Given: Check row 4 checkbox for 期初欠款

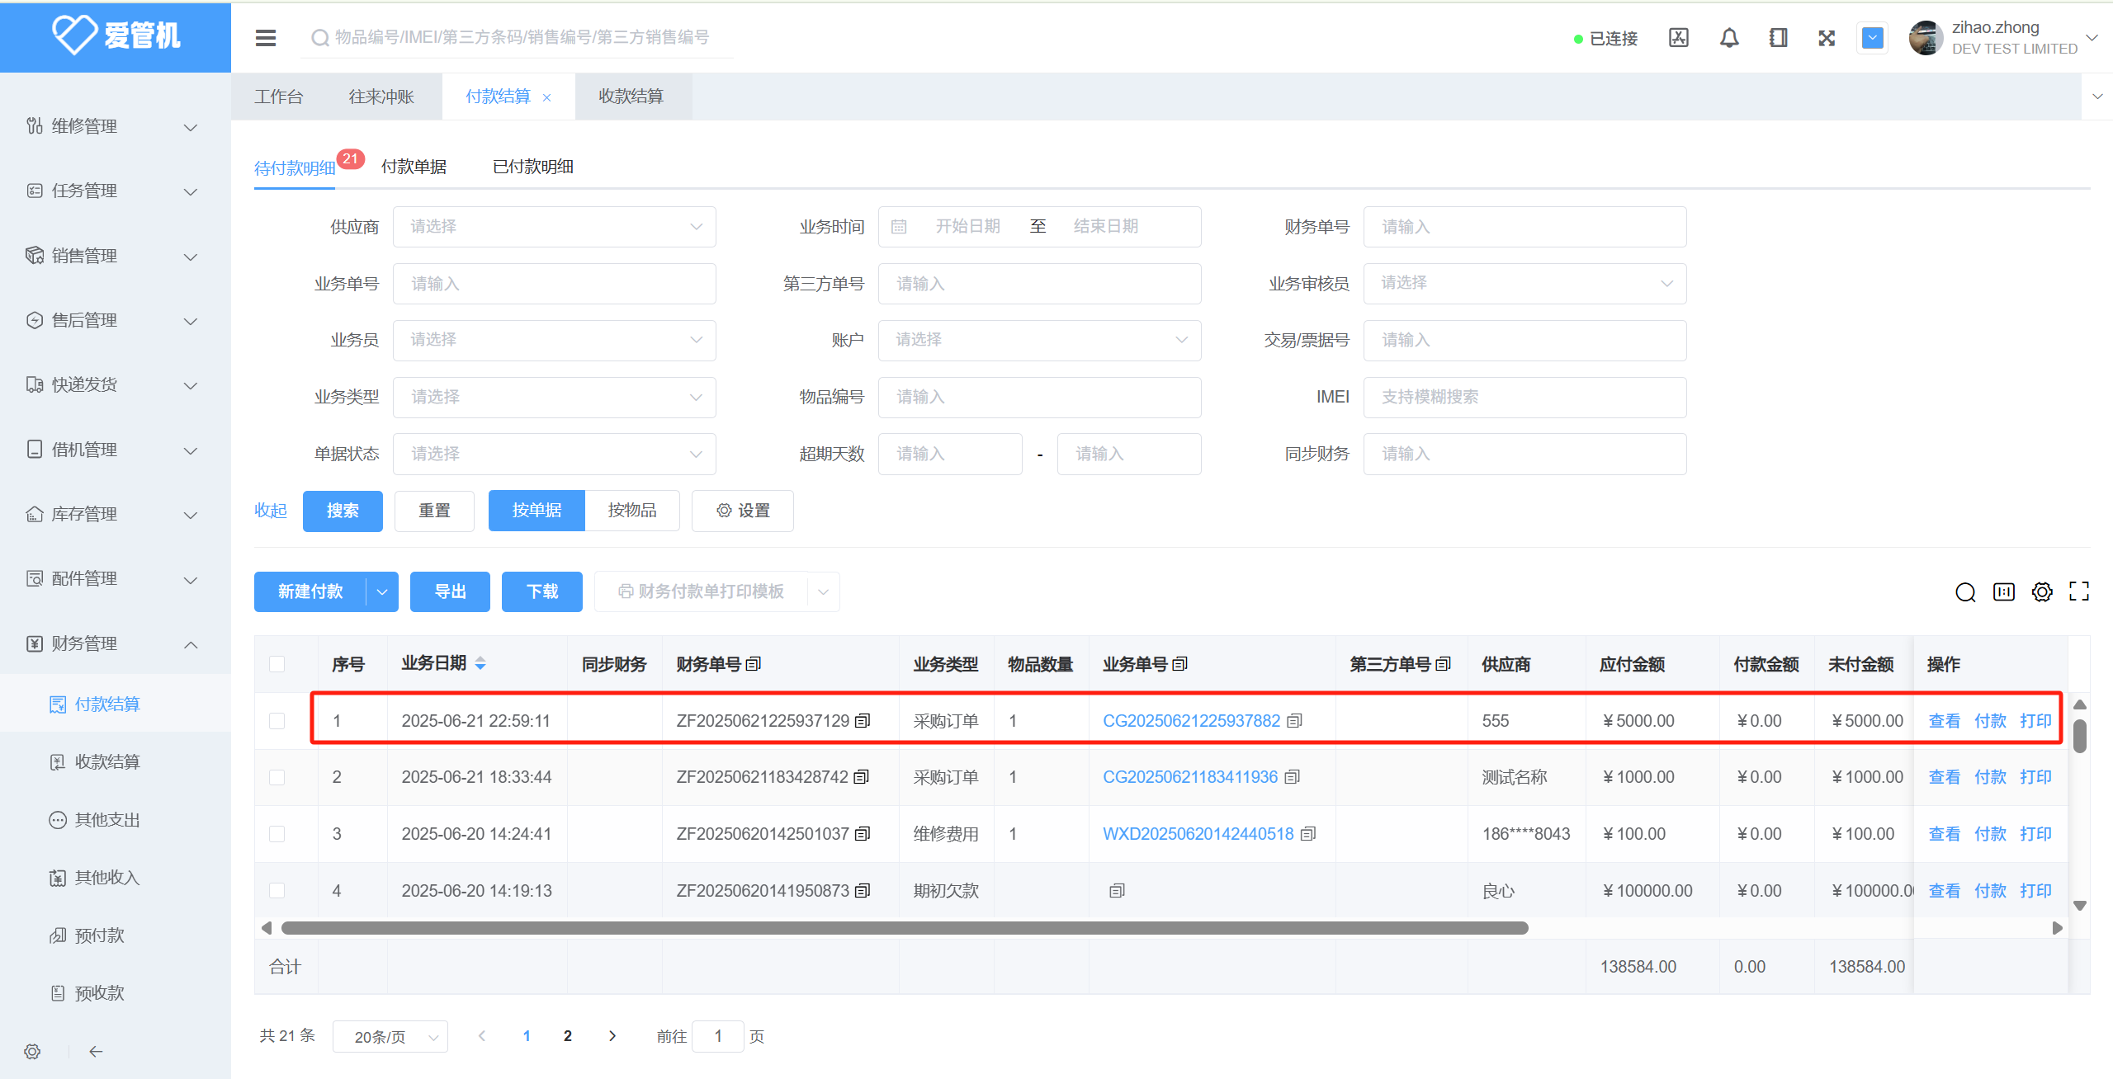Looking at the screenshot, I should click(277, 891).
